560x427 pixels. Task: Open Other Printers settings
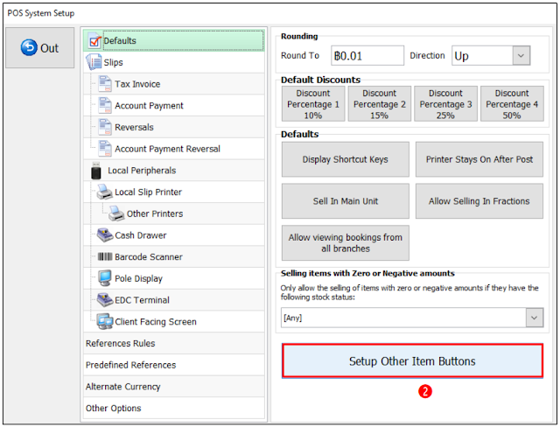pos(174,213)
